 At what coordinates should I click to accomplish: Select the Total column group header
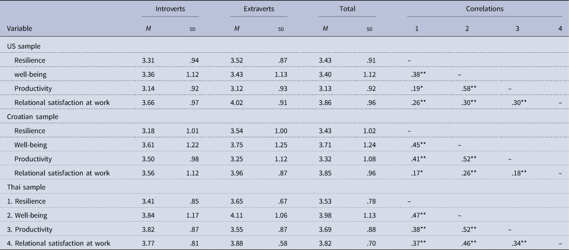(346, 9)
